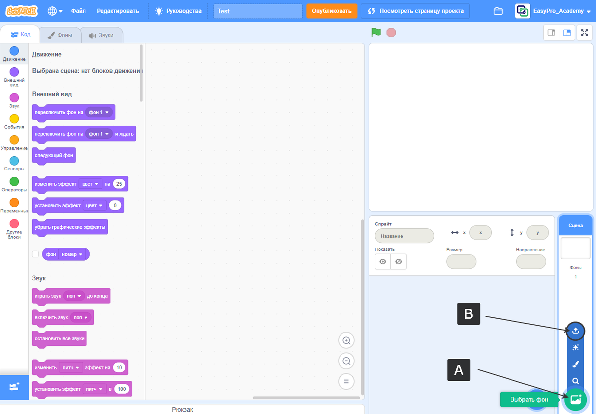Enter full screen stage mode
Image resolution: width=596 pixels, height=414 pixels.
(584, 33)
